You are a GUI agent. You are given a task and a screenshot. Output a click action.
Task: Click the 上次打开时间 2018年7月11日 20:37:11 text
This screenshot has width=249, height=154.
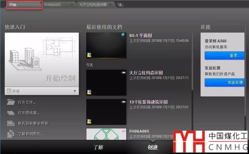click(x=159, y=78)
